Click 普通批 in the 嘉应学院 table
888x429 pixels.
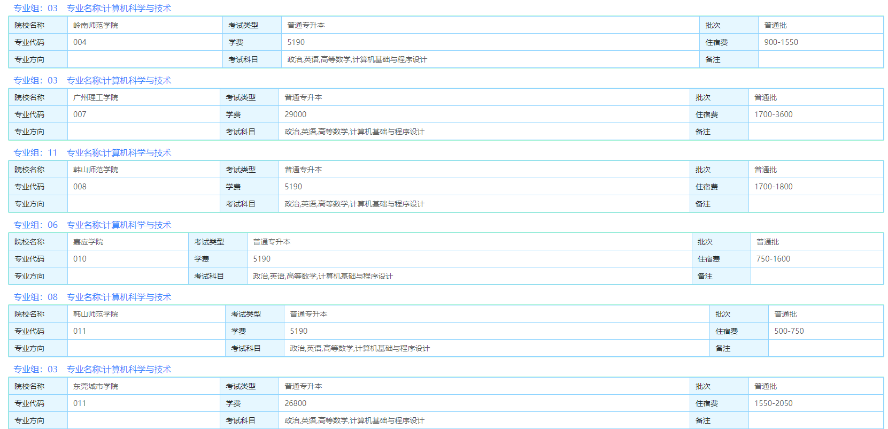coord(768,242)
